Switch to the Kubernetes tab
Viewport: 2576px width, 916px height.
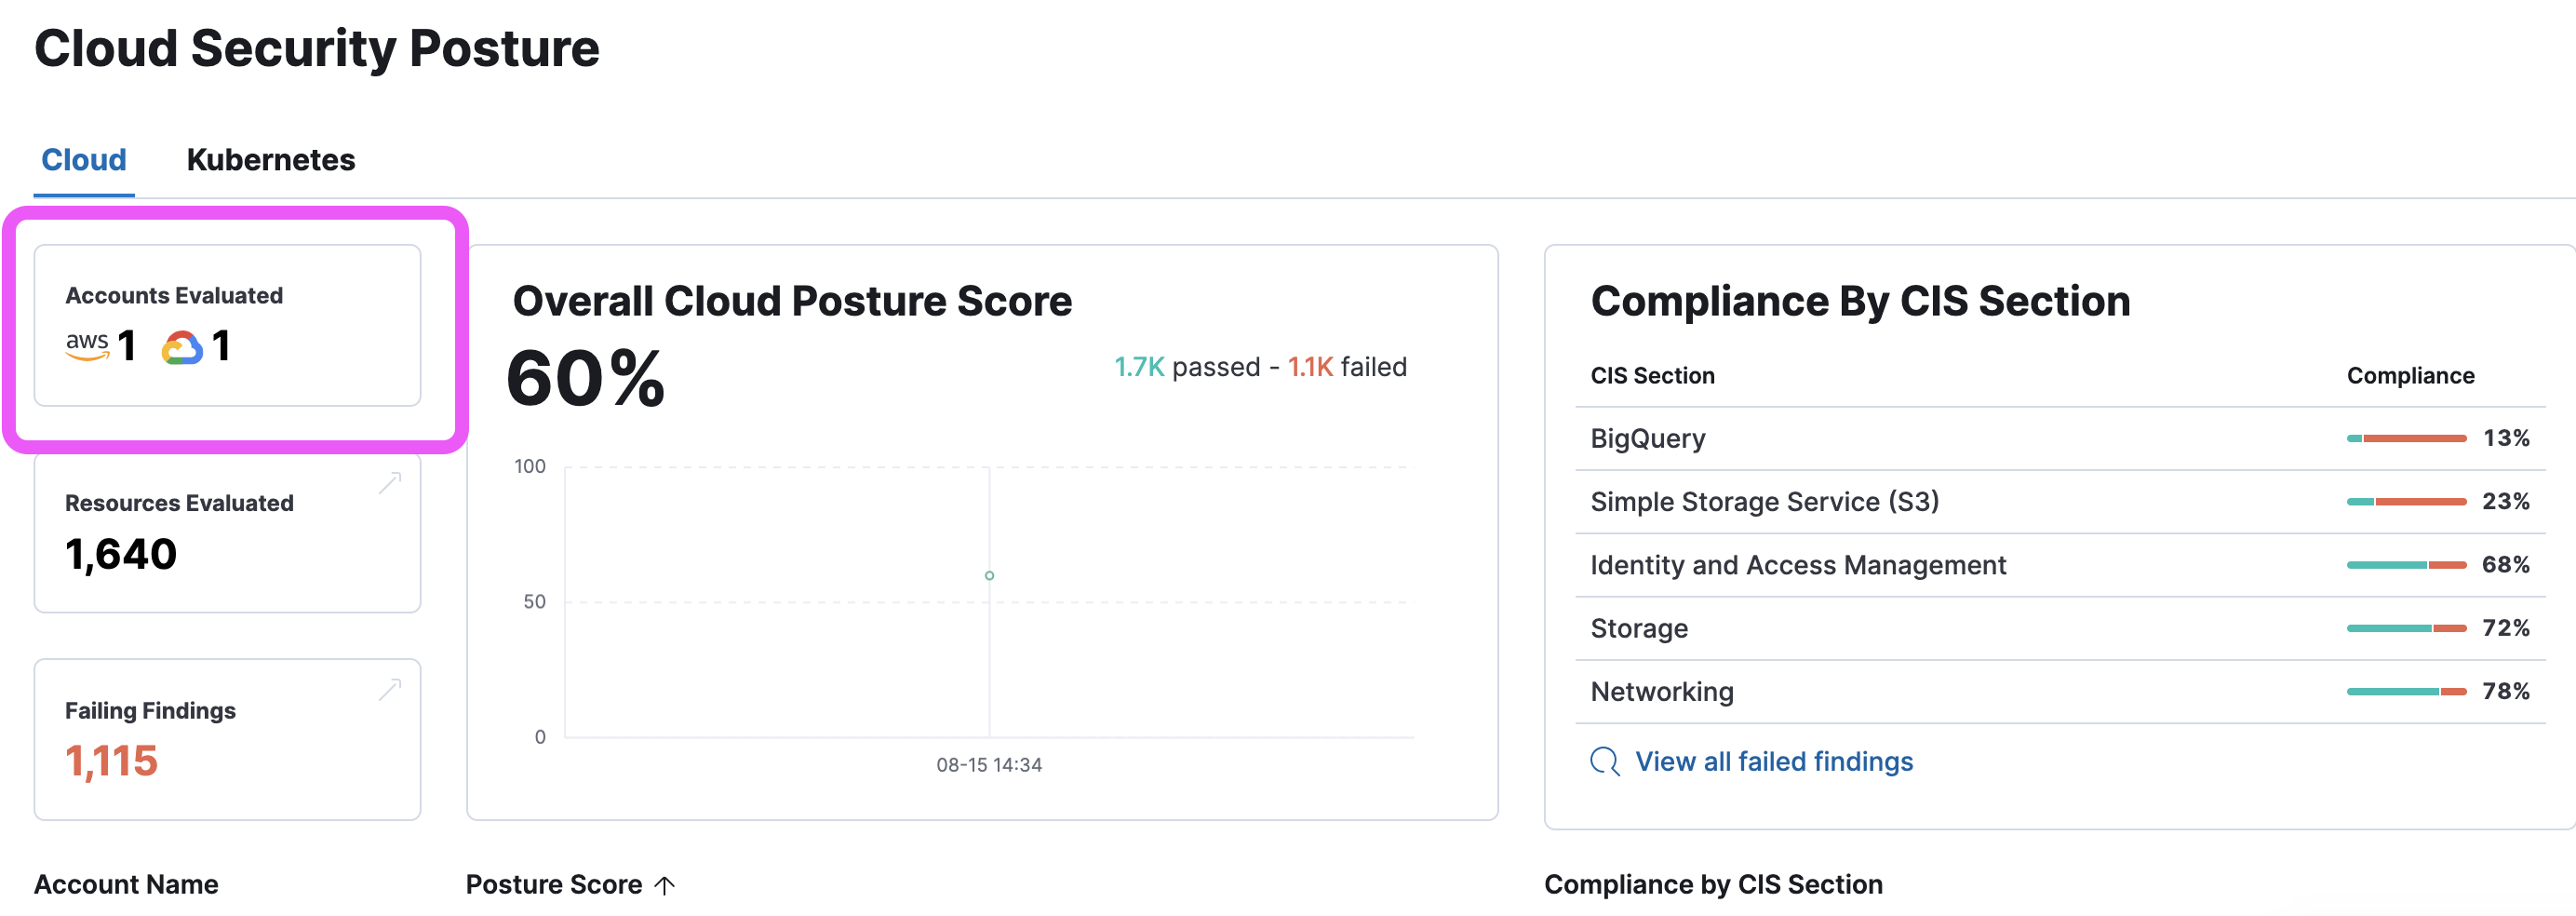pos(270,158)
